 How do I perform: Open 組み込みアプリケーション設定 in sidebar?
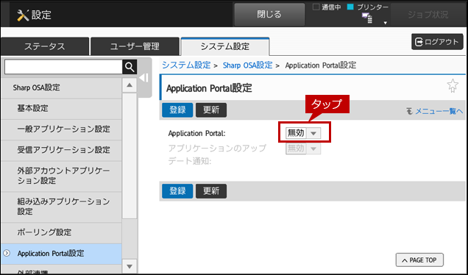pyautogui.click(x=61, y=207)
